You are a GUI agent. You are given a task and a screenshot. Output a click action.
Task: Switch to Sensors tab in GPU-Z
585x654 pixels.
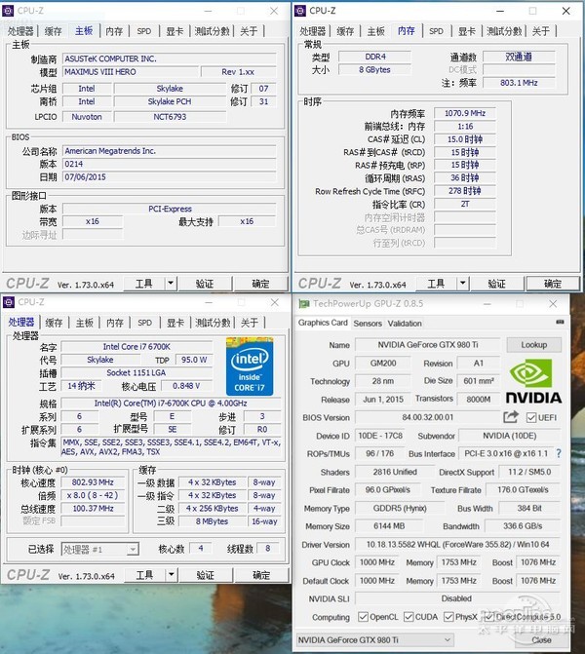[x=368, y=324]
